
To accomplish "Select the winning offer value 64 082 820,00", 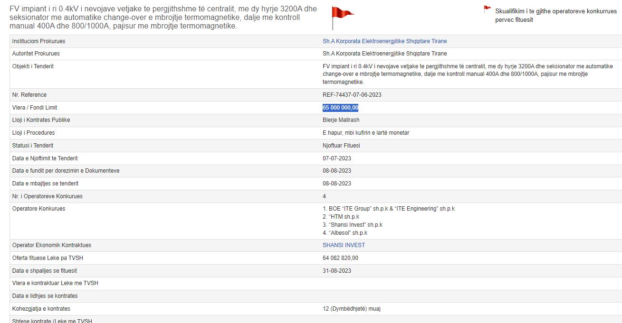I will point(340,258).
